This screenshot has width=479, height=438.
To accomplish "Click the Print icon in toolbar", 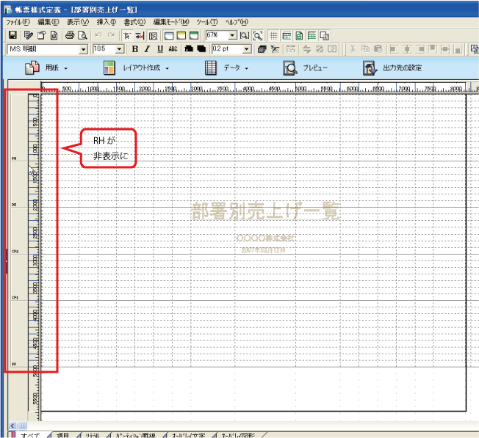I will pos(69,35).
